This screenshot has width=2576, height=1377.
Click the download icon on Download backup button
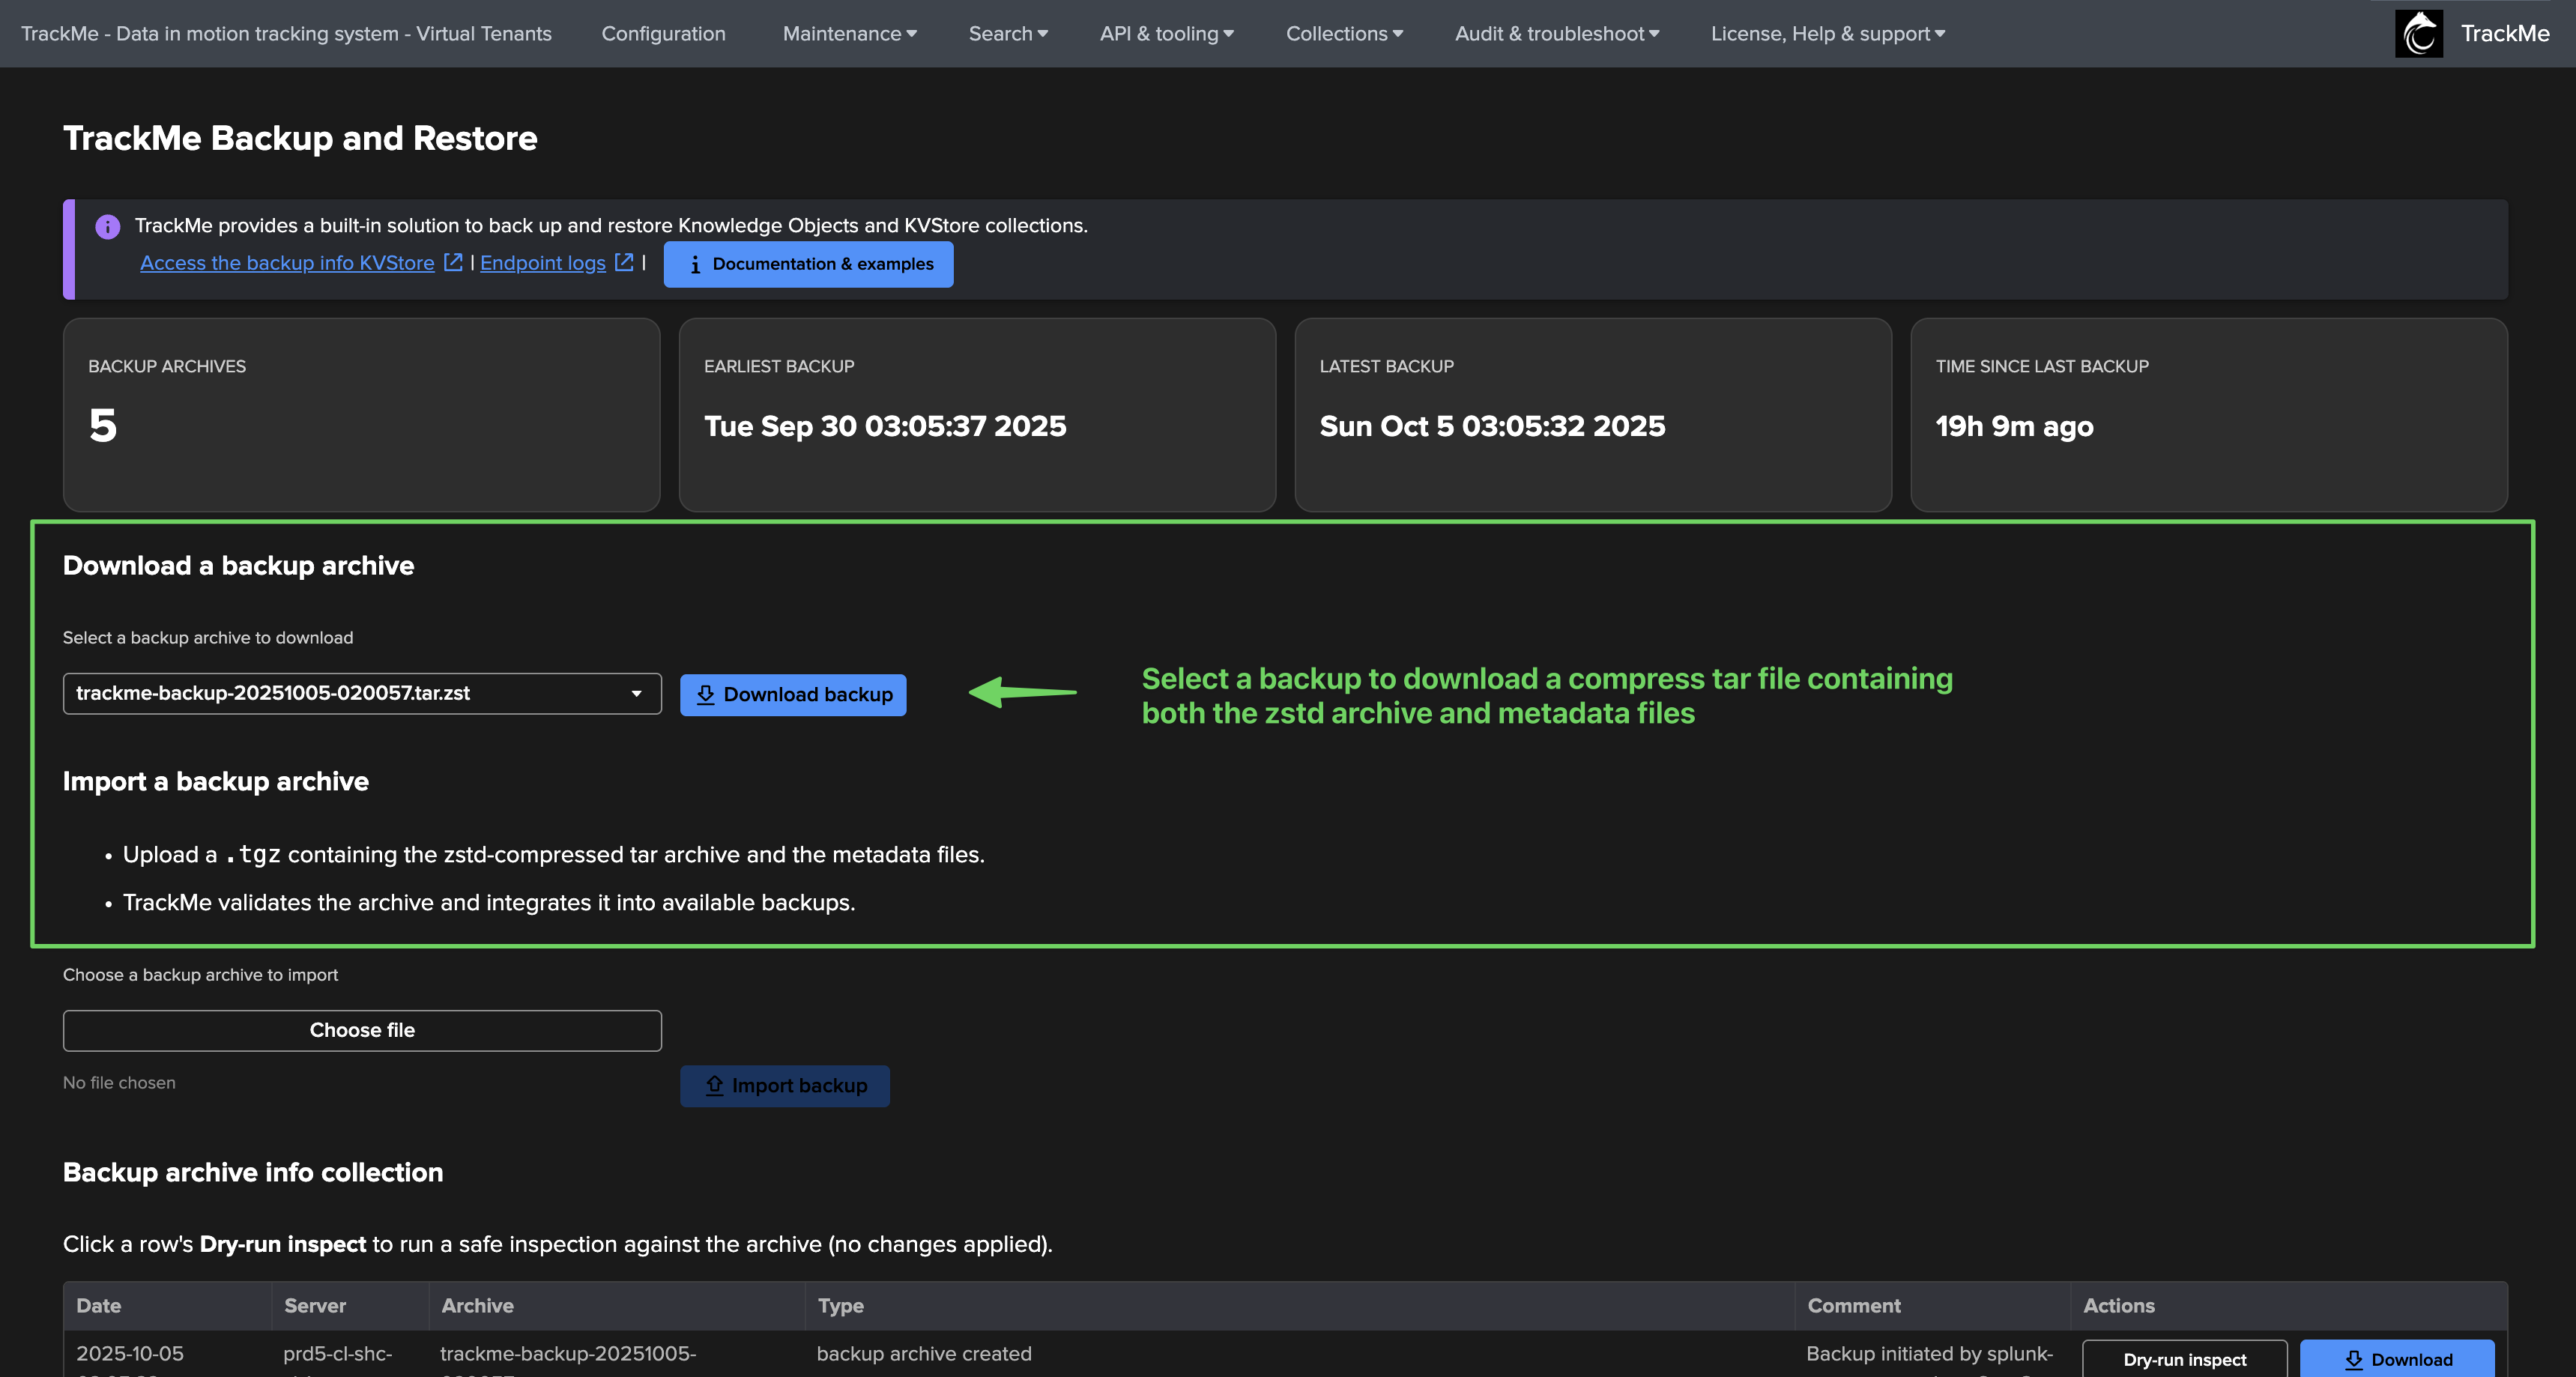(706, 695)
